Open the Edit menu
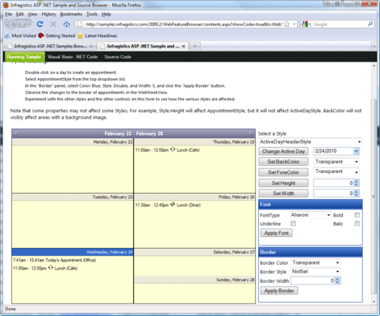 (20, 14)
